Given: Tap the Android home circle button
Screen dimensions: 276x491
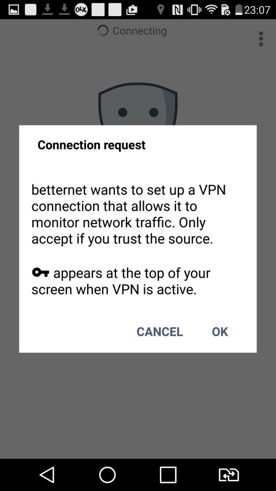Looking at the screenshot, I should point(107,475).
